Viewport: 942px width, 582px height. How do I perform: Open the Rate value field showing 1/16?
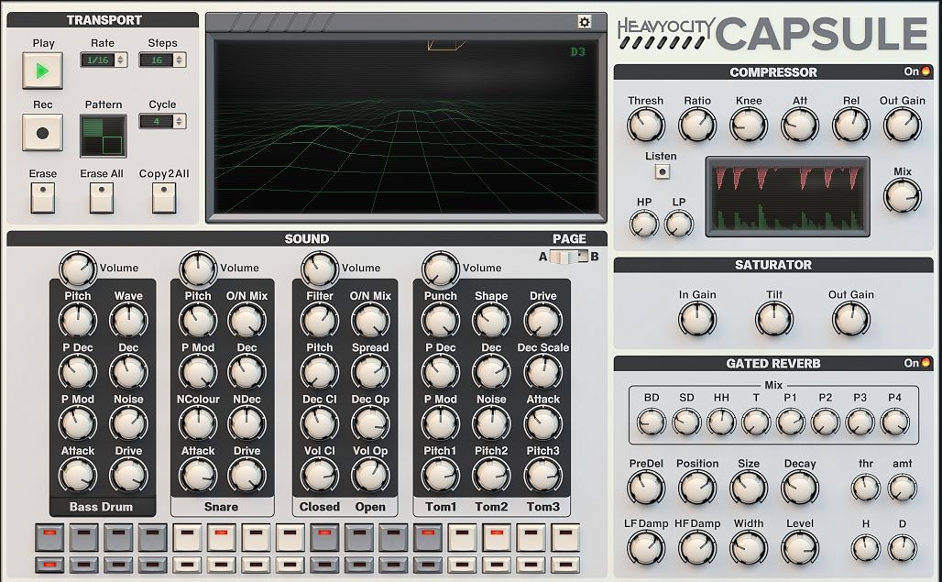98,60
